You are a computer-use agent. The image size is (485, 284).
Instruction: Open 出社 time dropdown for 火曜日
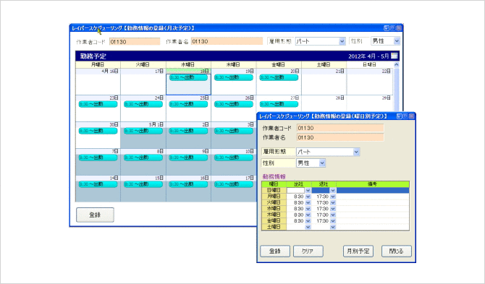(x=308, y=203)
